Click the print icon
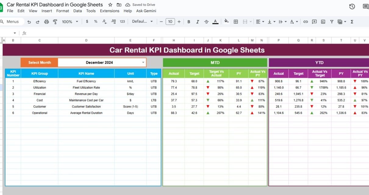This screenshot has width=369, height=195. click(x=46, y=22)
